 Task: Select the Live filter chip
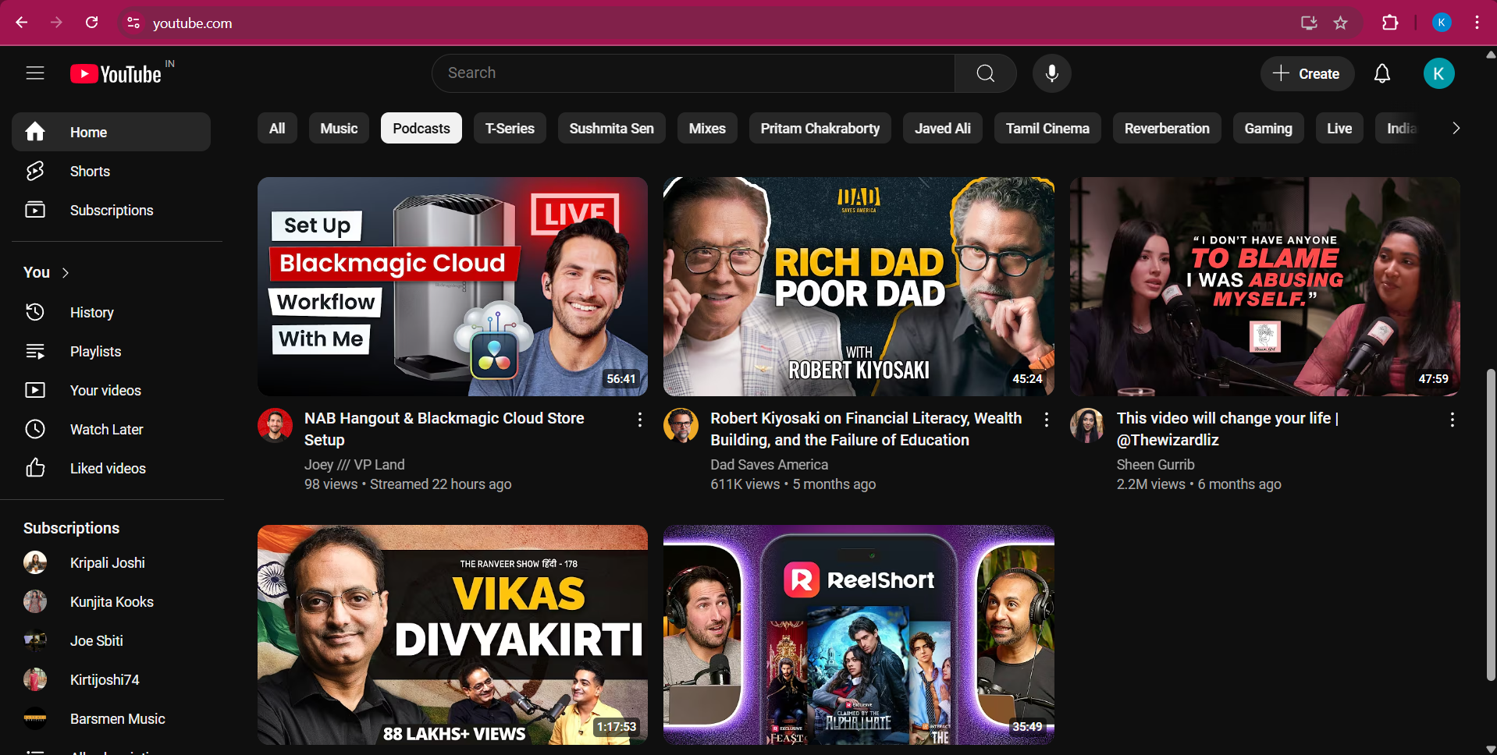pos(1339,128)
